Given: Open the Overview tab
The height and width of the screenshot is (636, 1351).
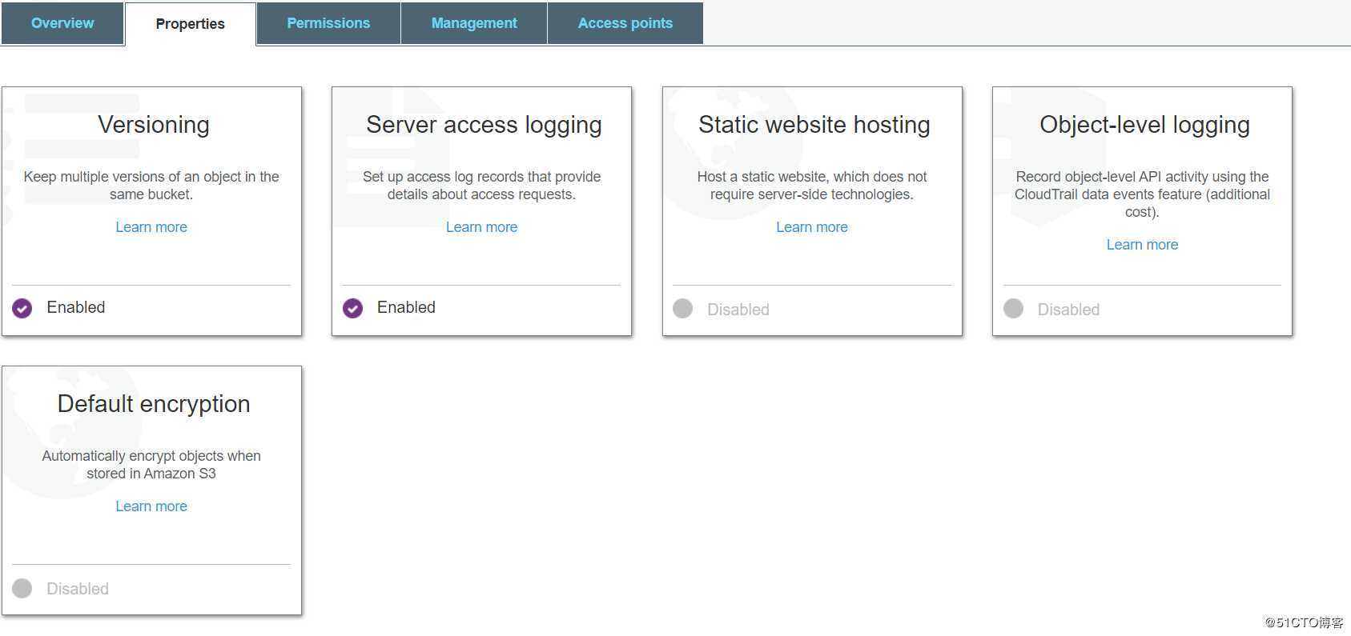Looking at the screenshot, I should click(x=62, y=23).
